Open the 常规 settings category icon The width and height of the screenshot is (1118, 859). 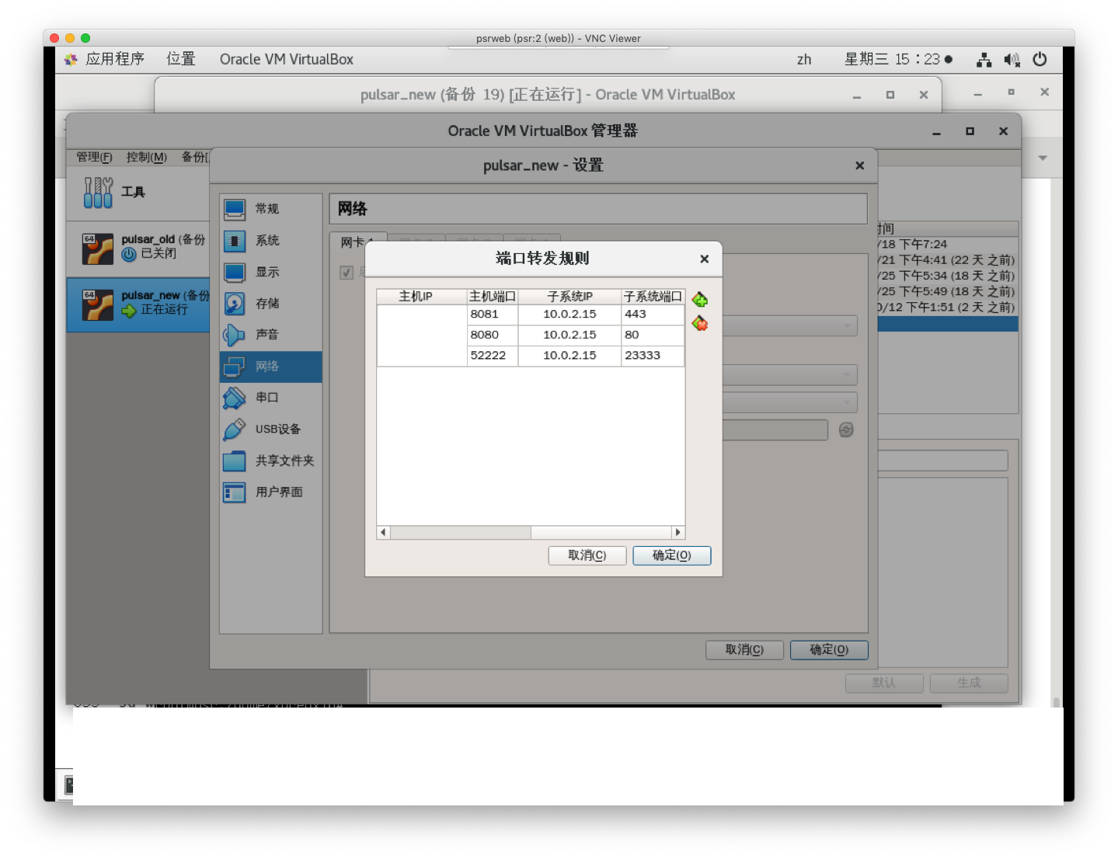click(x=235, y=209)
